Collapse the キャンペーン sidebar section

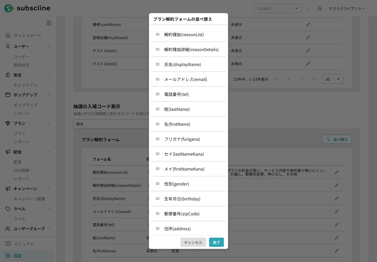click(49, 189)
